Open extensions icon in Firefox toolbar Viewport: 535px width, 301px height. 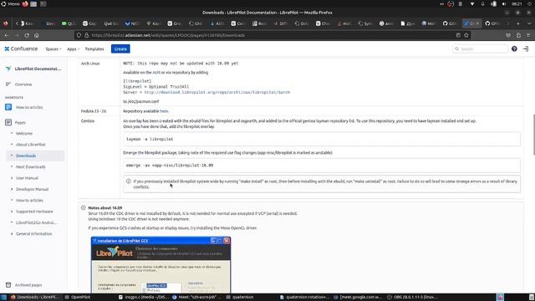point(518,35)
